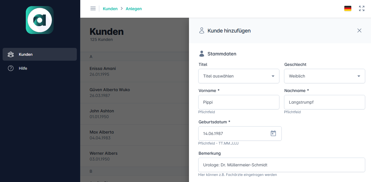The image size is (371, 182).
Task: Open the Hilfe menu item
Action: (23, 68)
